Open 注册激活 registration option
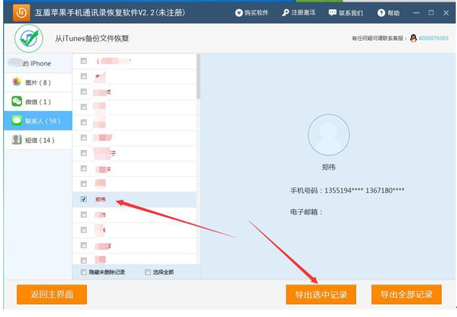The width and height of the screenshot is (457, 317). 299,13
